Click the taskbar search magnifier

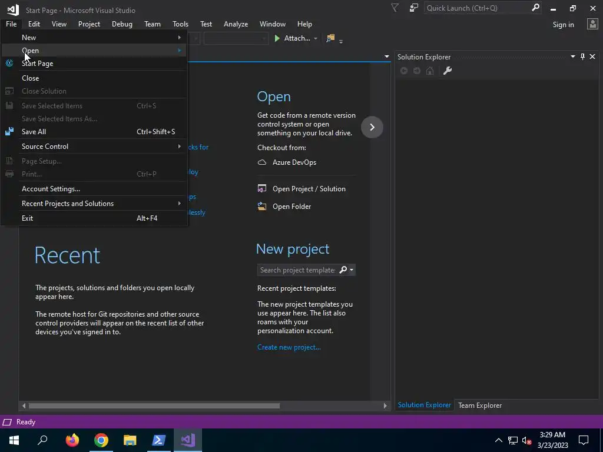pos(42,440)
